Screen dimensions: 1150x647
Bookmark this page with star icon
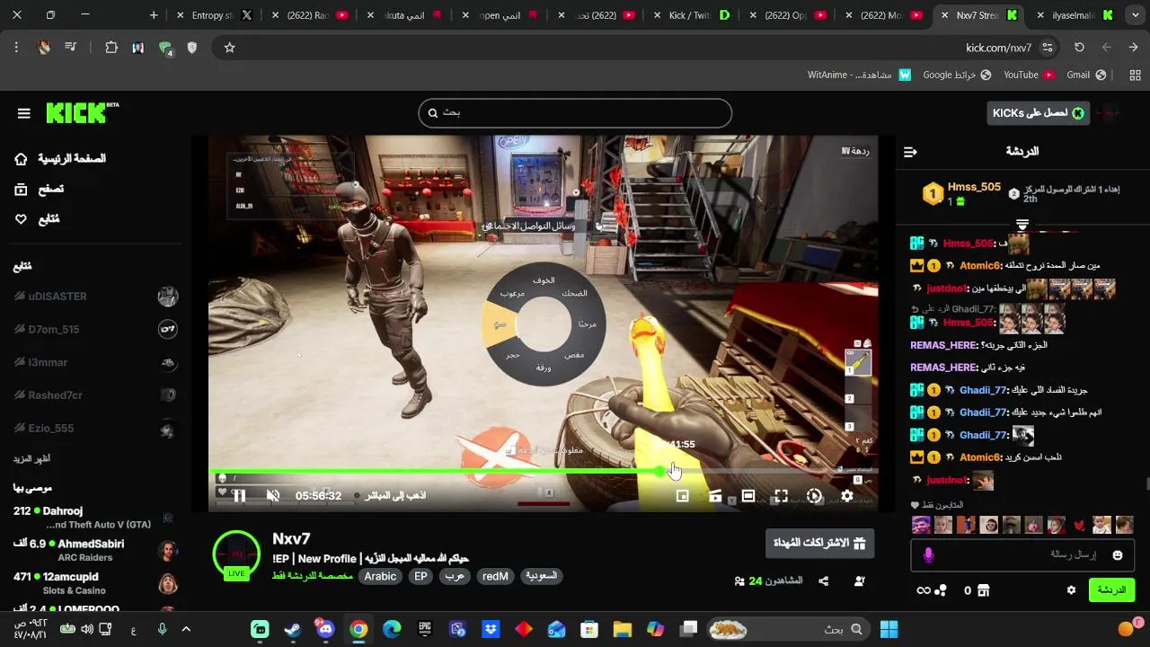click(229, 48)
